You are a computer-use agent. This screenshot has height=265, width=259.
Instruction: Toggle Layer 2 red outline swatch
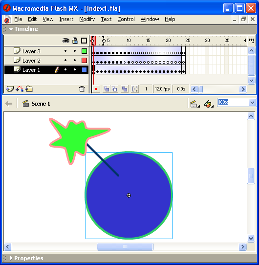(84, 60)
